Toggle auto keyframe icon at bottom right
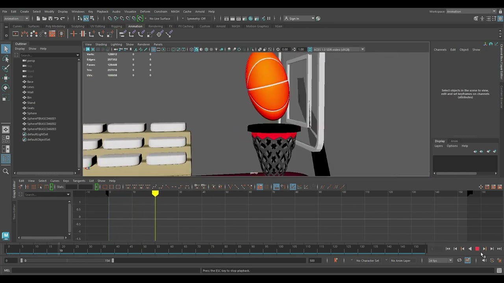504x283 pixels. click(x=492, y=261)
